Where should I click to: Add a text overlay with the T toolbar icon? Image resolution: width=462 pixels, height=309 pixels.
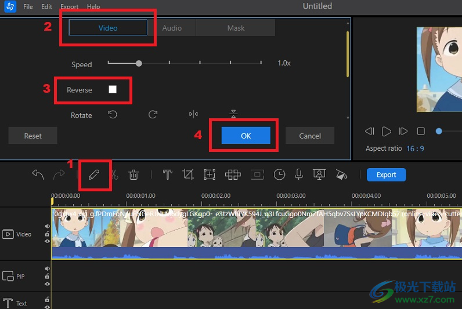167,175
